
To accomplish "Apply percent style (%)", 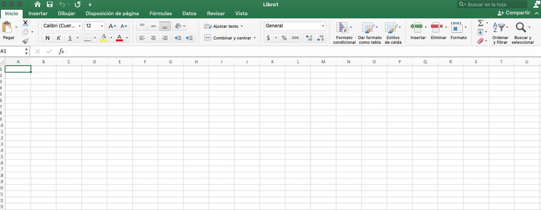I will pos(284,38).
